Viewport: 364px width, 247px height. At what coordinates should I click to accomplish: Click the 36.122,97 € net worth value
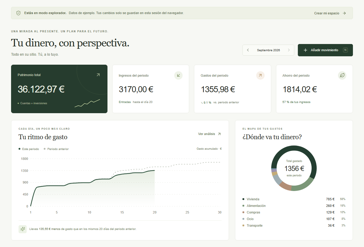pyautogui.click(x=41, y=89)
